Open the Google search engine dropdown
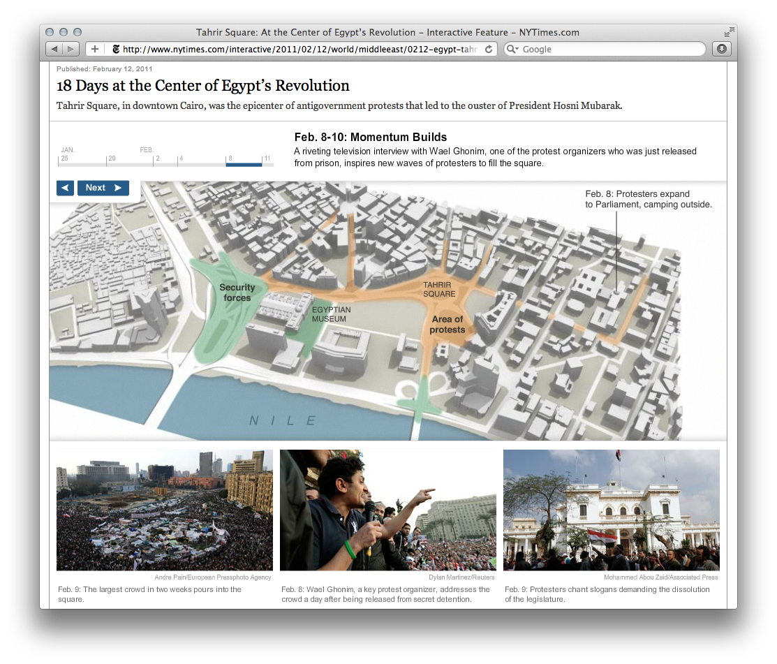This screenshot has width=777, height=664. pos(518,49)
